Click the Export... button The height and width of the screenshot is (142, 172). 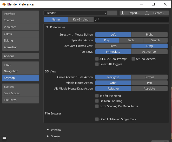[x=156, y=13]
